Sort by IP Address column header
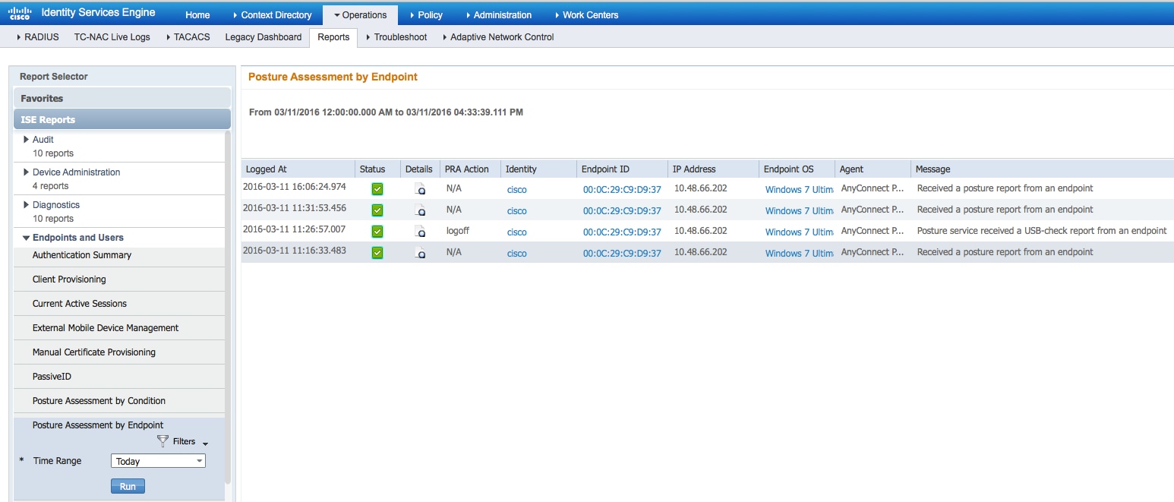Image resolution: width=1174 pixels, height=502 pixels. click(713, 169)
